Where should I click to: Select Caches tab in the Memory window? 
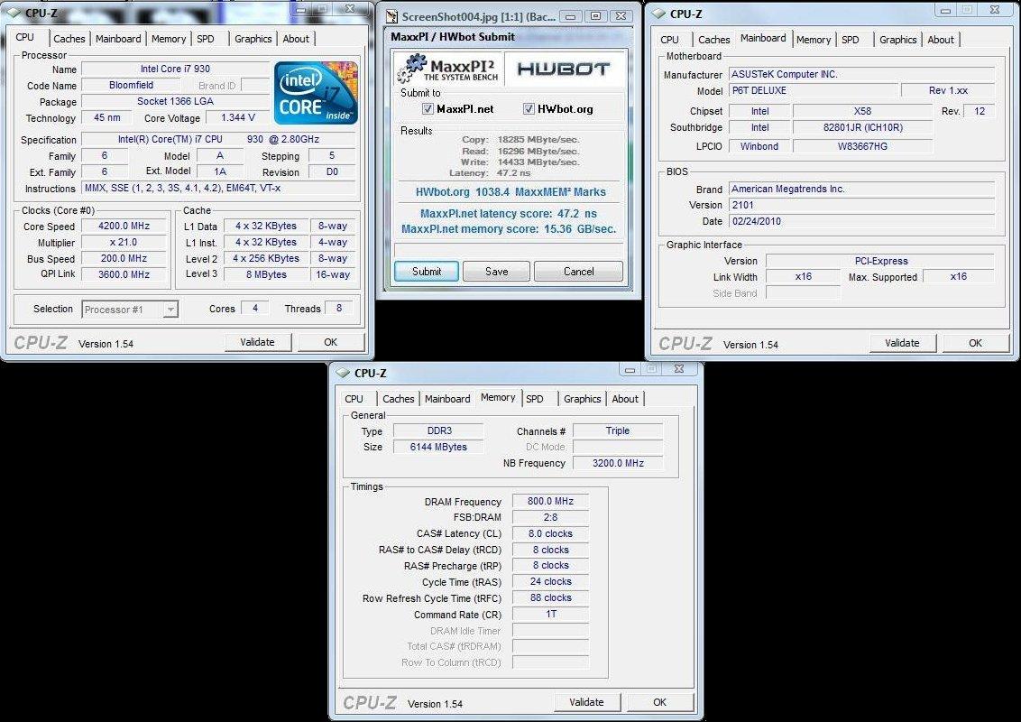click(x=399, y=399)
